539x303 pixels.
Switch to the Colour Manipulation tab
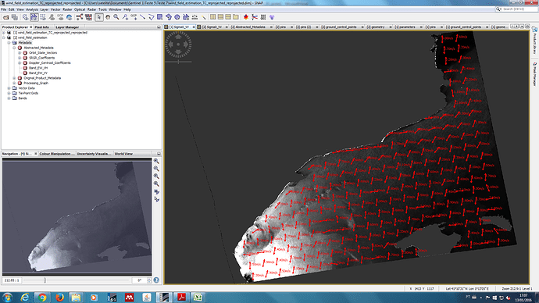pyautogui.click(x=55, y=154)
